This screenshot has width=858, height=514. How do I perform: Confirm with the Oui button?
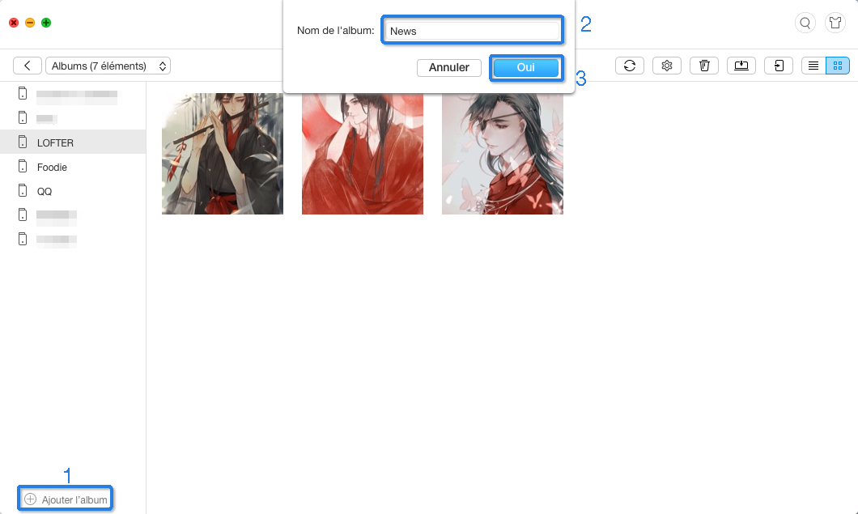pos(526,67)
